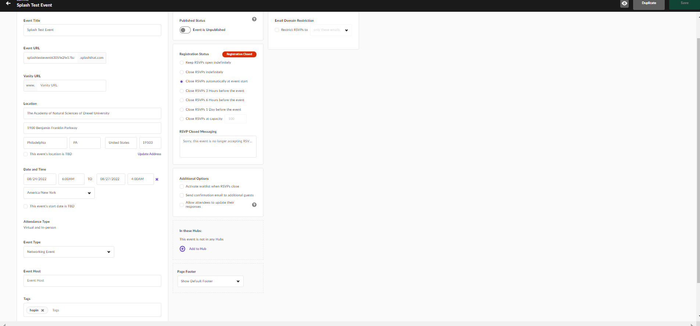Screen dimensions: 700x326
Task: Select Close RSVPs indefinitely
Action: [x=182, y=72]
